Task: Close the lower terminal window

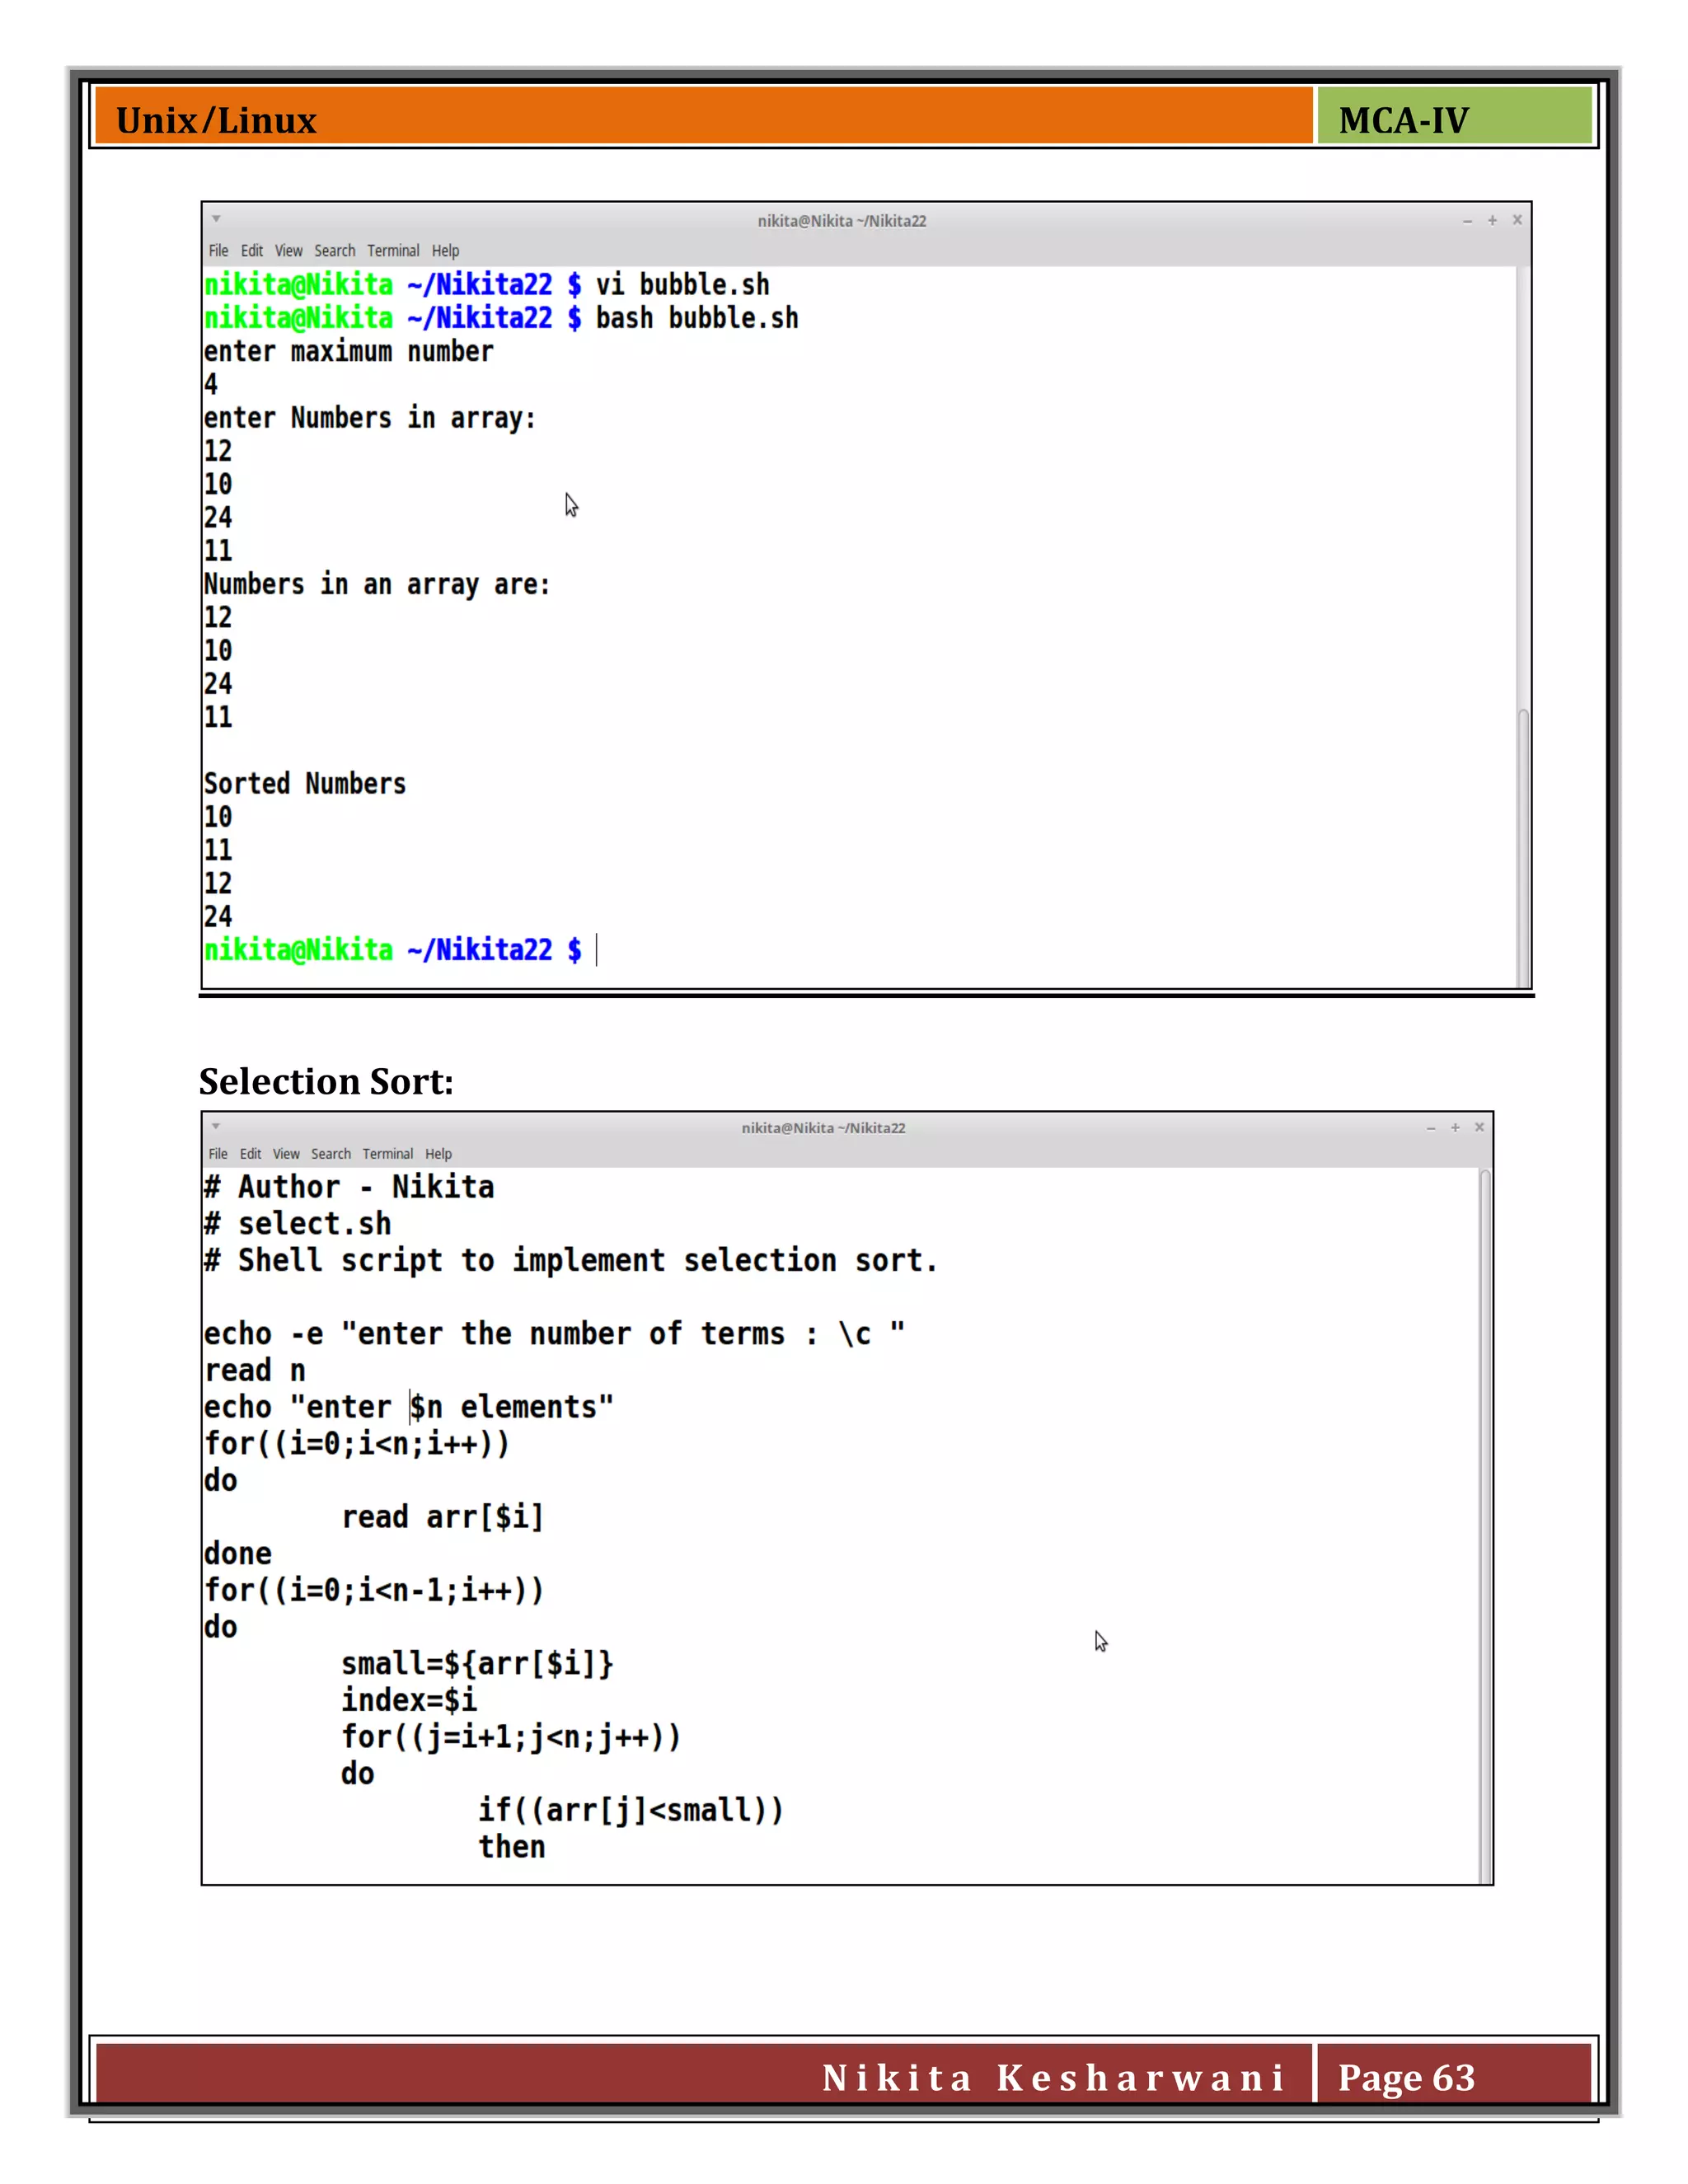Action: [1479, 1127]
